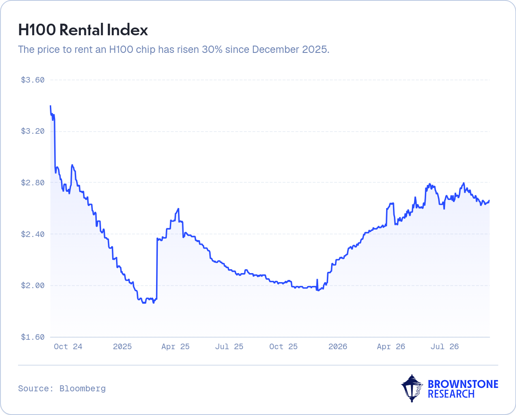The image size is (516, 415).
Task: Click the Apr 26 x-axis label
Action: coord(391,347)
